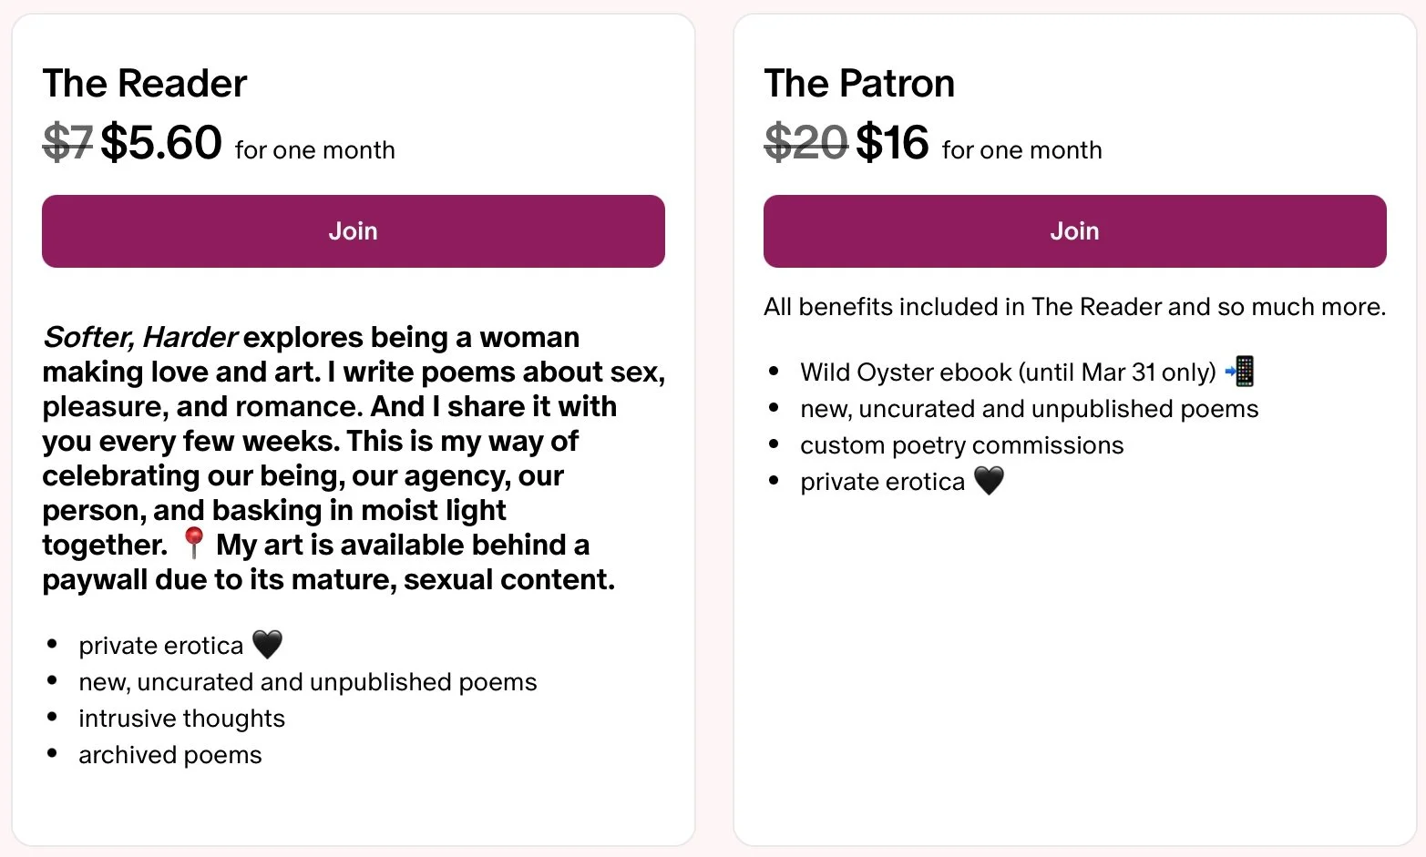Click black heart beside Reader's private erotica
The image size is (1426, 857).
click(x=267, y=644)
